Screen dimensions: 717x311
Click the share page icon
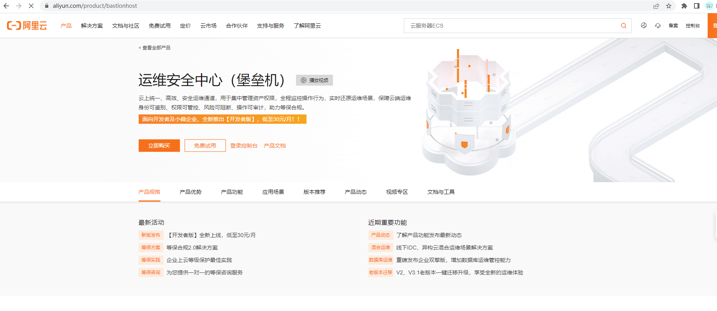(656, 6)
